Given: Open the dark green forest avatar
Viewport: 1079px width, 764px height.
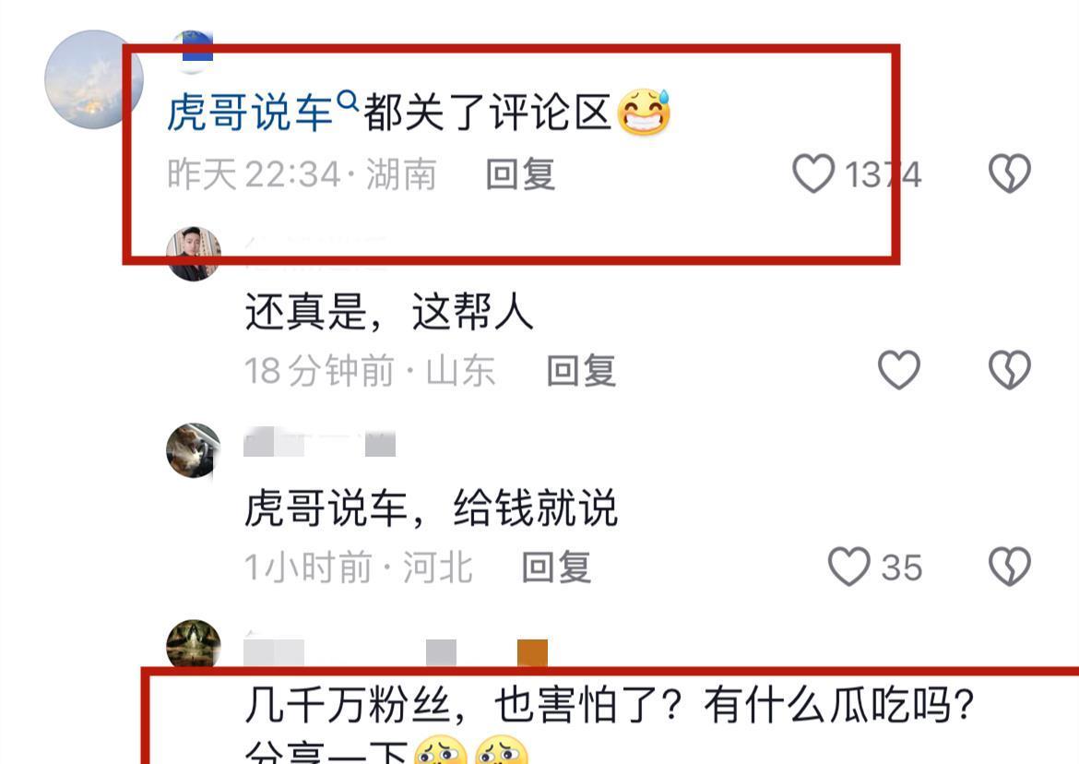Looking at the screenshot, I should click(x=194, y=646).
